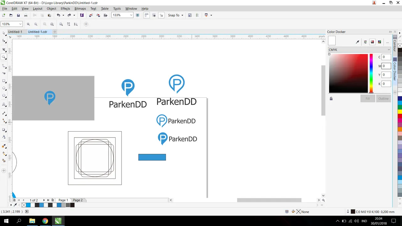The height and width of the screenshot is (226, 402).
Task: Click the Publish to PDF icon
Action: point(106,15)
